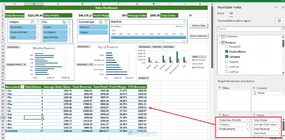Click the Customers table icon
The height and width of the screenshot is (140, 285).
223,37
